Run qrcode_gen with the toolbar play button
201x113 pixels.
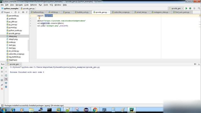pos(186,8)
